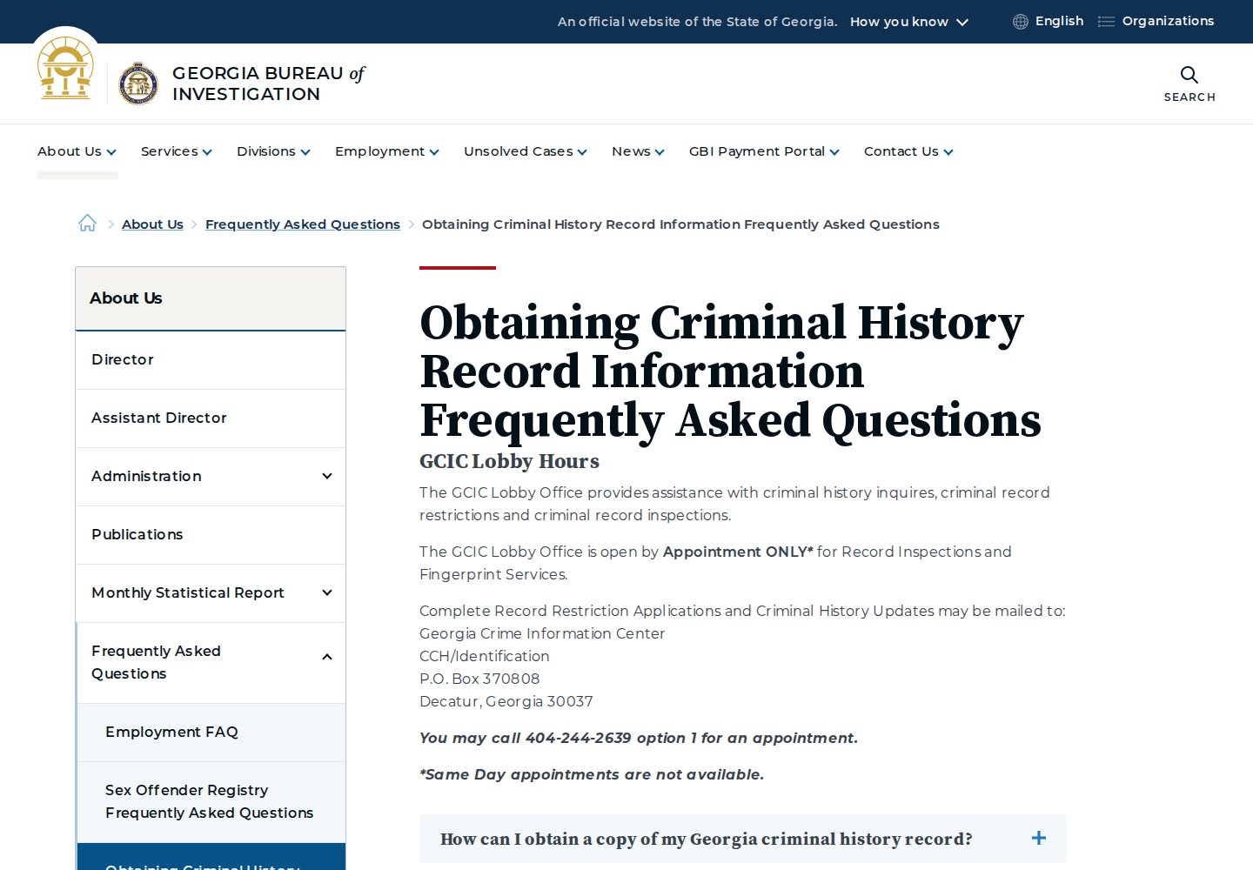
Task: Click 'CCH/Identification' address line
Action: click(x=485, y=656)
